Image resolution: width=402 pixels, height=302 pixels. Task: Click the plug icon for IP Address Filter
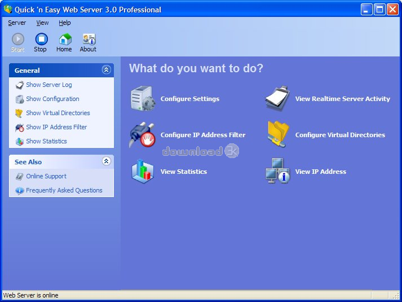pos(142,135)
